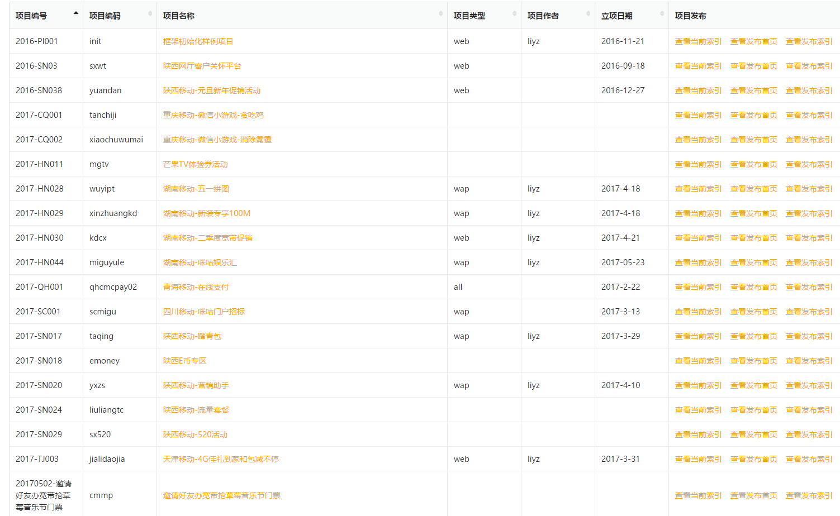This screenshot has height=516, width=840.
Task: Click 查看当前索引 for the qhcmcpay02 row
Action: pyautogui.click(x=698, y=287)
